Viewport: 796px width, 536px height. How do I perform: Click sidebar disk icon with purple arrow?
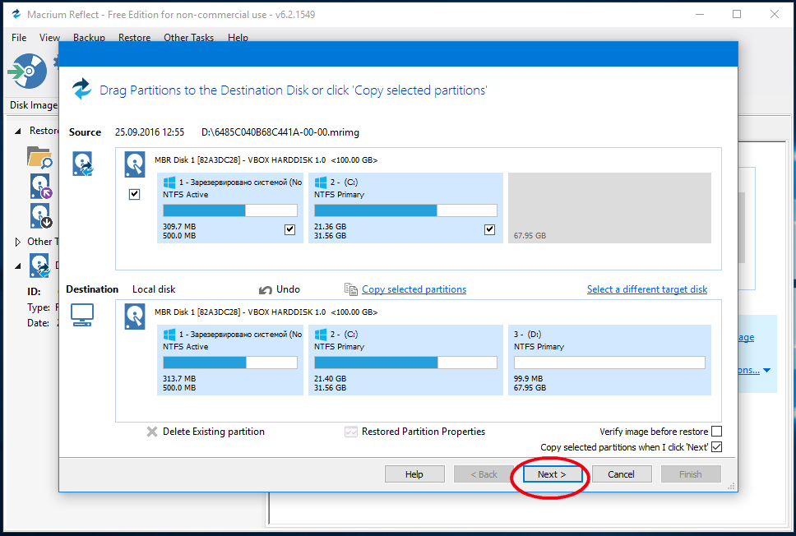40,187
